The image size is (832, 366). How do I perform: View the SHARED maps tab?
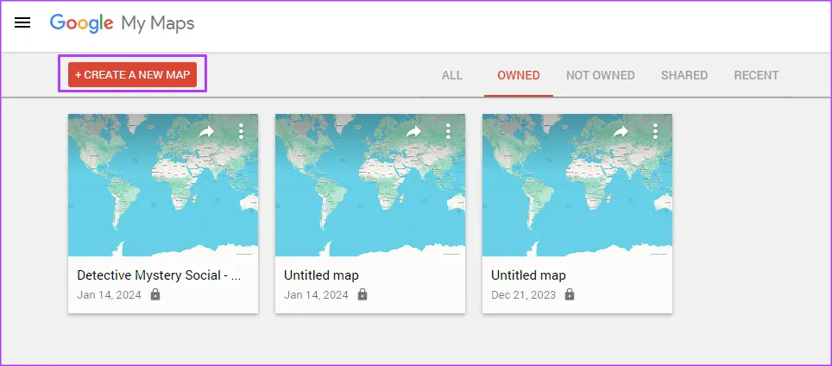tap(684, 75)
